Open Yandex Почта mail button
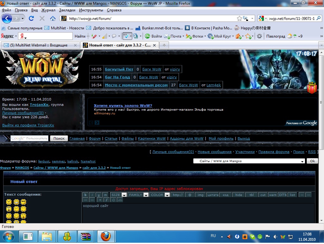Viewport: 324px width, 244px height. click(x=173, y=36)
